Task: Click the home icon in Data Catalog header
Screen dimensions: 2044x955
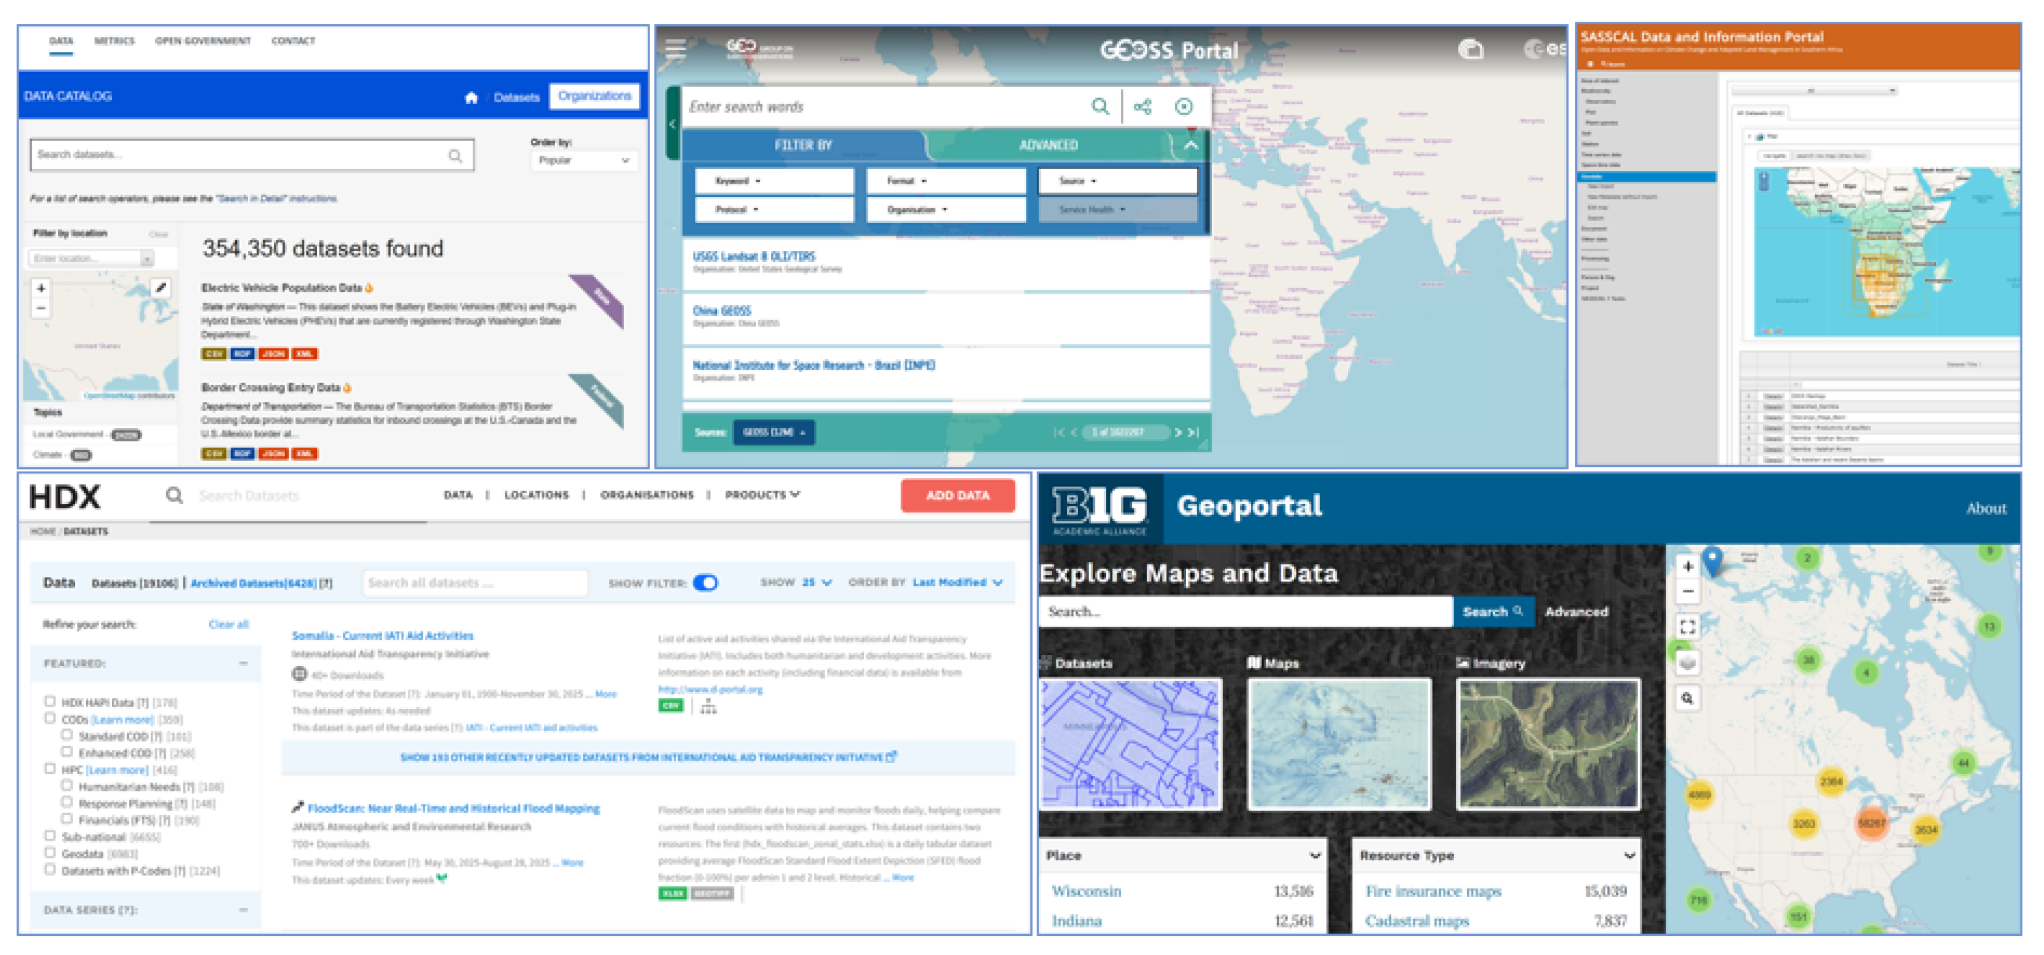Action: pyautogui.click(x=472, y=98)
